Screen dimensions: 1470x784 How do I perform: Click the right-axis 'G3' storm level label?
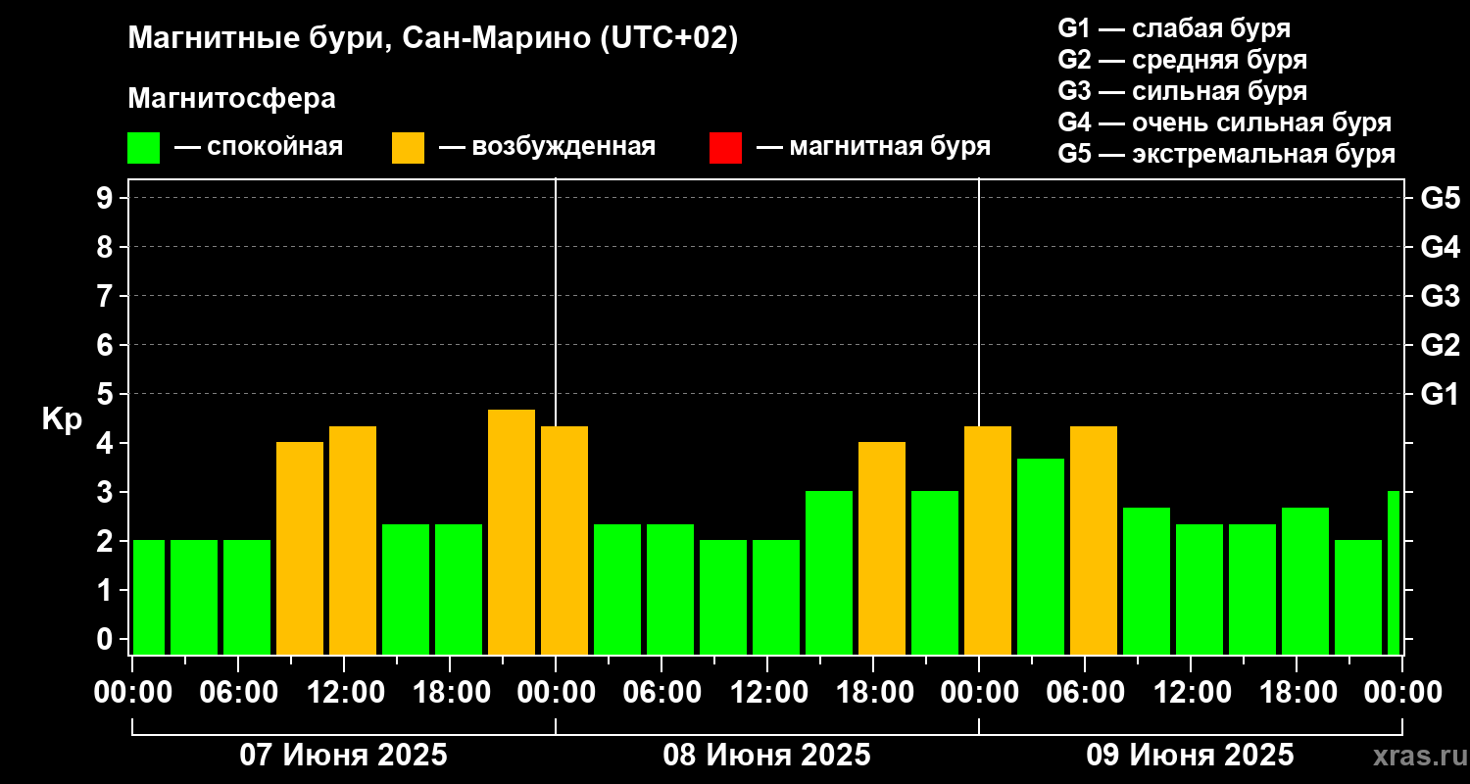coord(1440,296)
